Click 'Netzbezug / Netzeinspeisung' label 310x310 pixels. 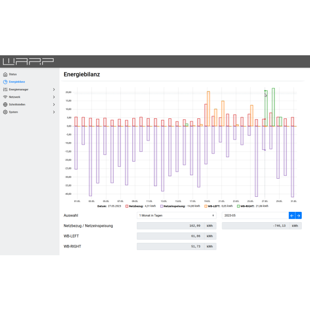click(x=88, y=226)
